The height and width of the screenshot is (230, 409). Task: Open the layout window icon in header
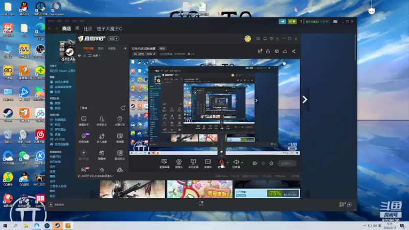[x=277, y=52]
